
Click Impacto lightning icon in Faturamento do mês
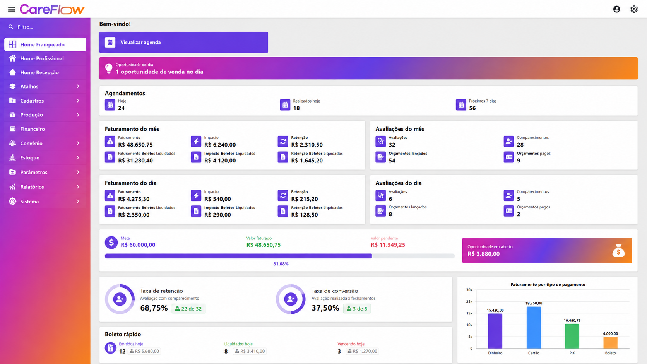[196, 142]
